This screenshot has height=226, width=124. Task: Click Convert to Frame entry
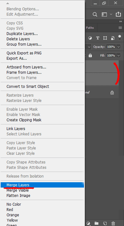tap(22, 78)
